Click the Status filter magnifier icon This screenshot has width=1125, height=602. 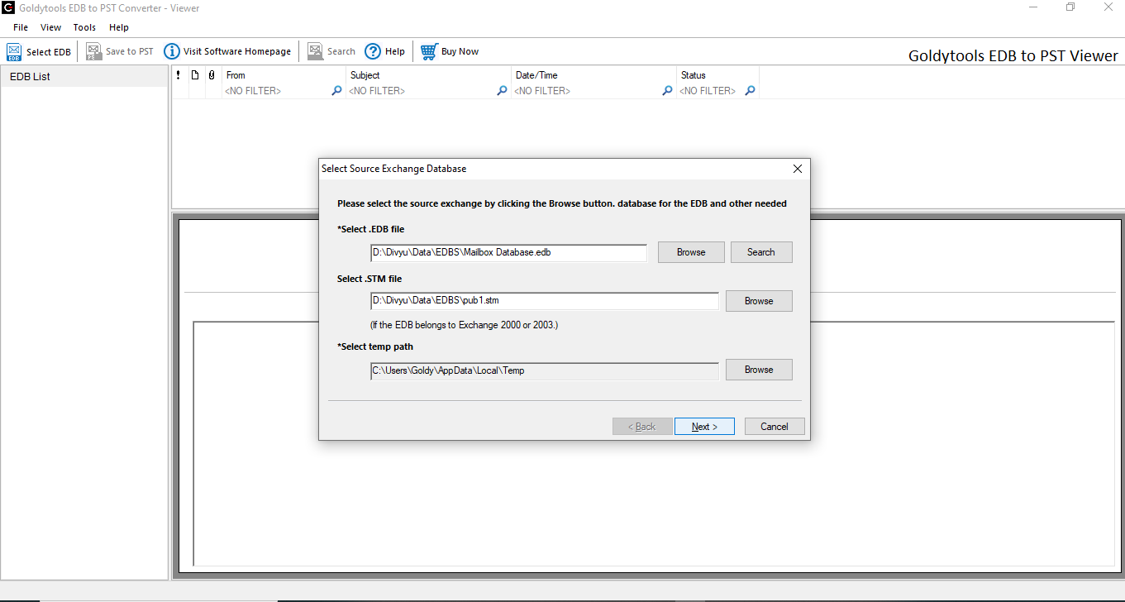pos(750,91)
